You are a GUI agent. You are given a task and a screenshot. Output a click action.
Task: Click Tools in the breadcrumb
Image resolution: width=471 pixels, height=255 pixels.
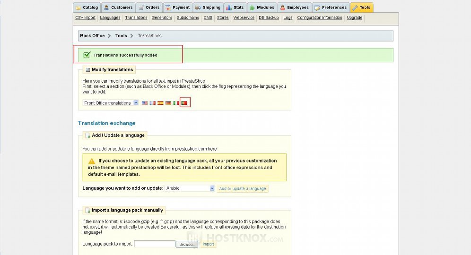click(121, 36)
